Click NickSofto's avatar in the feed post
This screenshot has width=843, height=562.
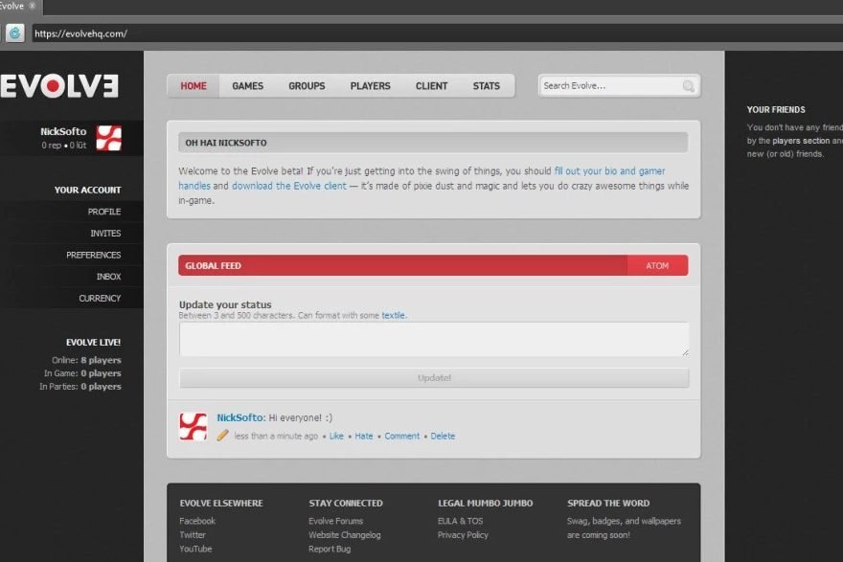(194, 426)
